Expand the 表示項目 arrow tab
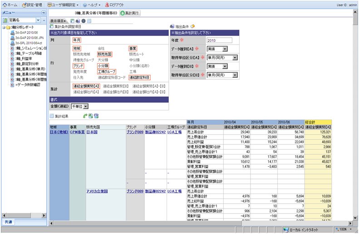The image size is (359, 234). [58, 21]
